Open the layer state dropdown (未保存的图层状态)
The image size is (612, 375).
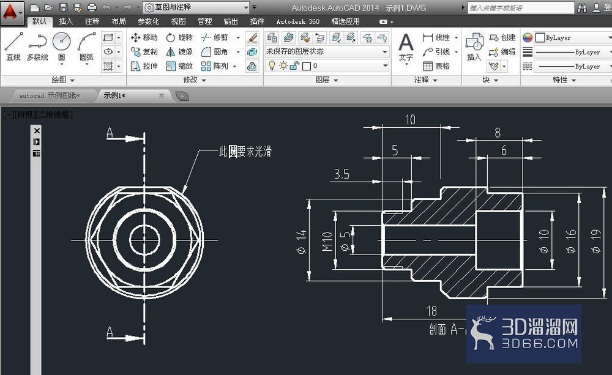click(327, 51)
